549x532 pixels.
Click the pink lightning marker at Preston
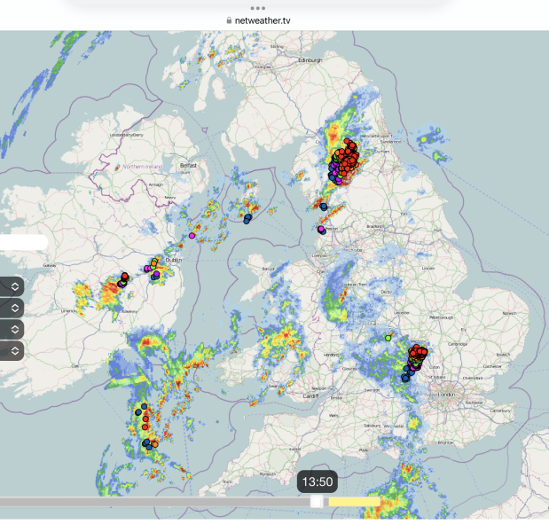click(321, 229)
